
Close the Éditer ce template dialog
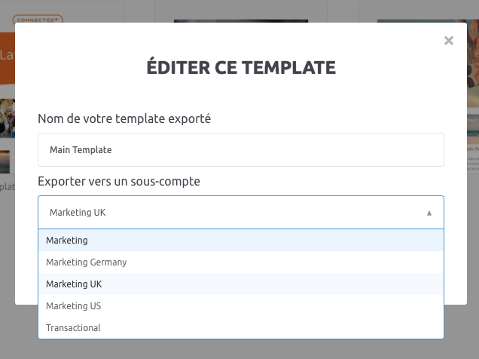(448, 41)
